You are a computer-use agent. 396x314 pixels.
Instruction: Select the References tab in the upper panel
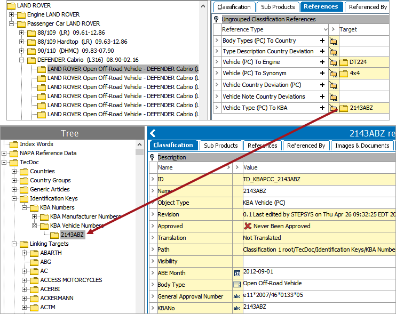coord(321,6)
